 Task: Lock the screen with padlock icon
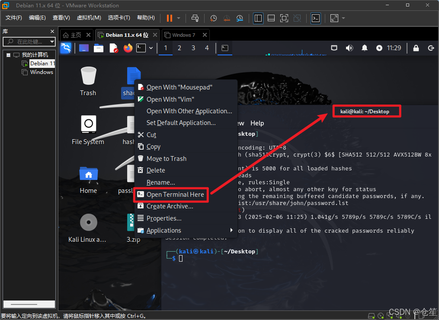click(416, 48)
